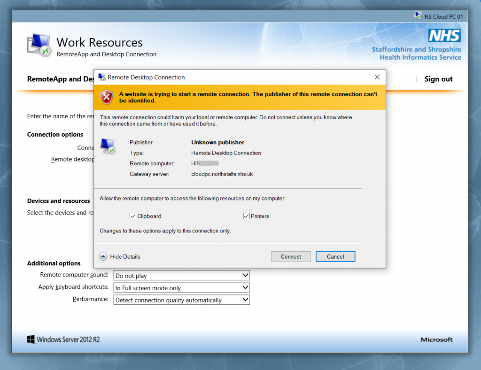Screen dimensions: 481x370
Task: Click the NS Cloud PC 01 icon
Action: [418, 16]
